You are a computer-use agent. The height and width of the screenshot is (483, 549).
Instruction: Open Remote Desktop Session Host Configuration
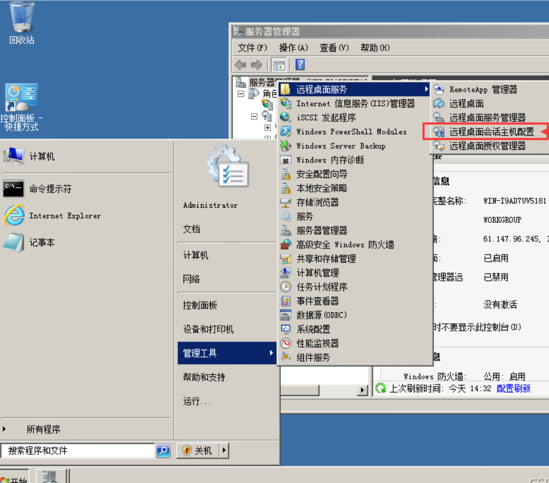(491, 132)
